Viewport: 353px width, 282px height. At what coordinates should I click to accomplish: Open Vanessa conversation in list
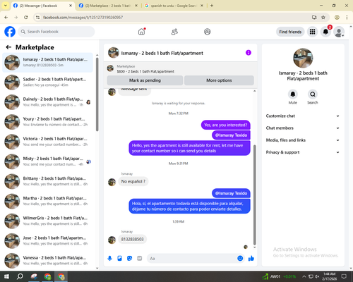pos(47,260)
